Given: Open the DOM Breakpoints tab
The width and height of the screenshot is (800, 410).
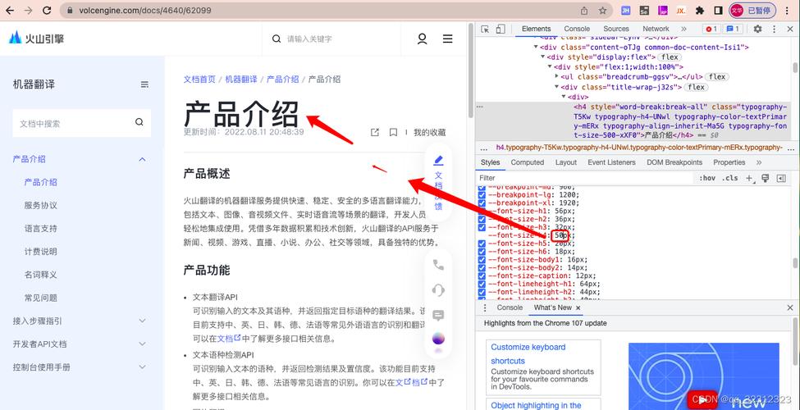Looking at the screenshot, I should pyautogui.click(x=674, y=162).
